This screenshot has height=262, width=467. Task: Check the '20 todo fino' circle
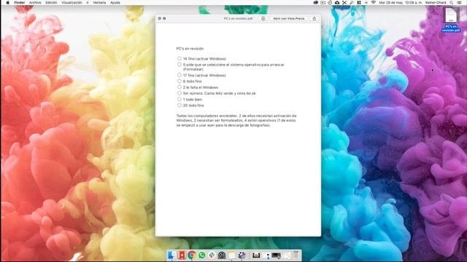click(180, 105)
